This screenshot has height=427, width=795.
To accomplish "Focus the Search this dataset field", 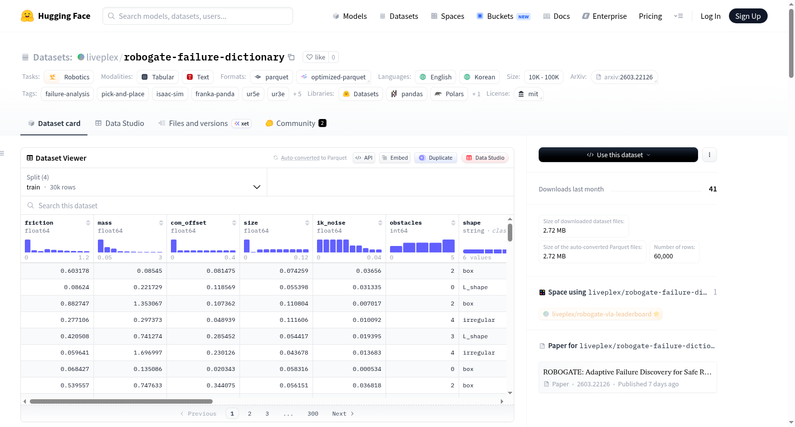I will click(267, 205).
